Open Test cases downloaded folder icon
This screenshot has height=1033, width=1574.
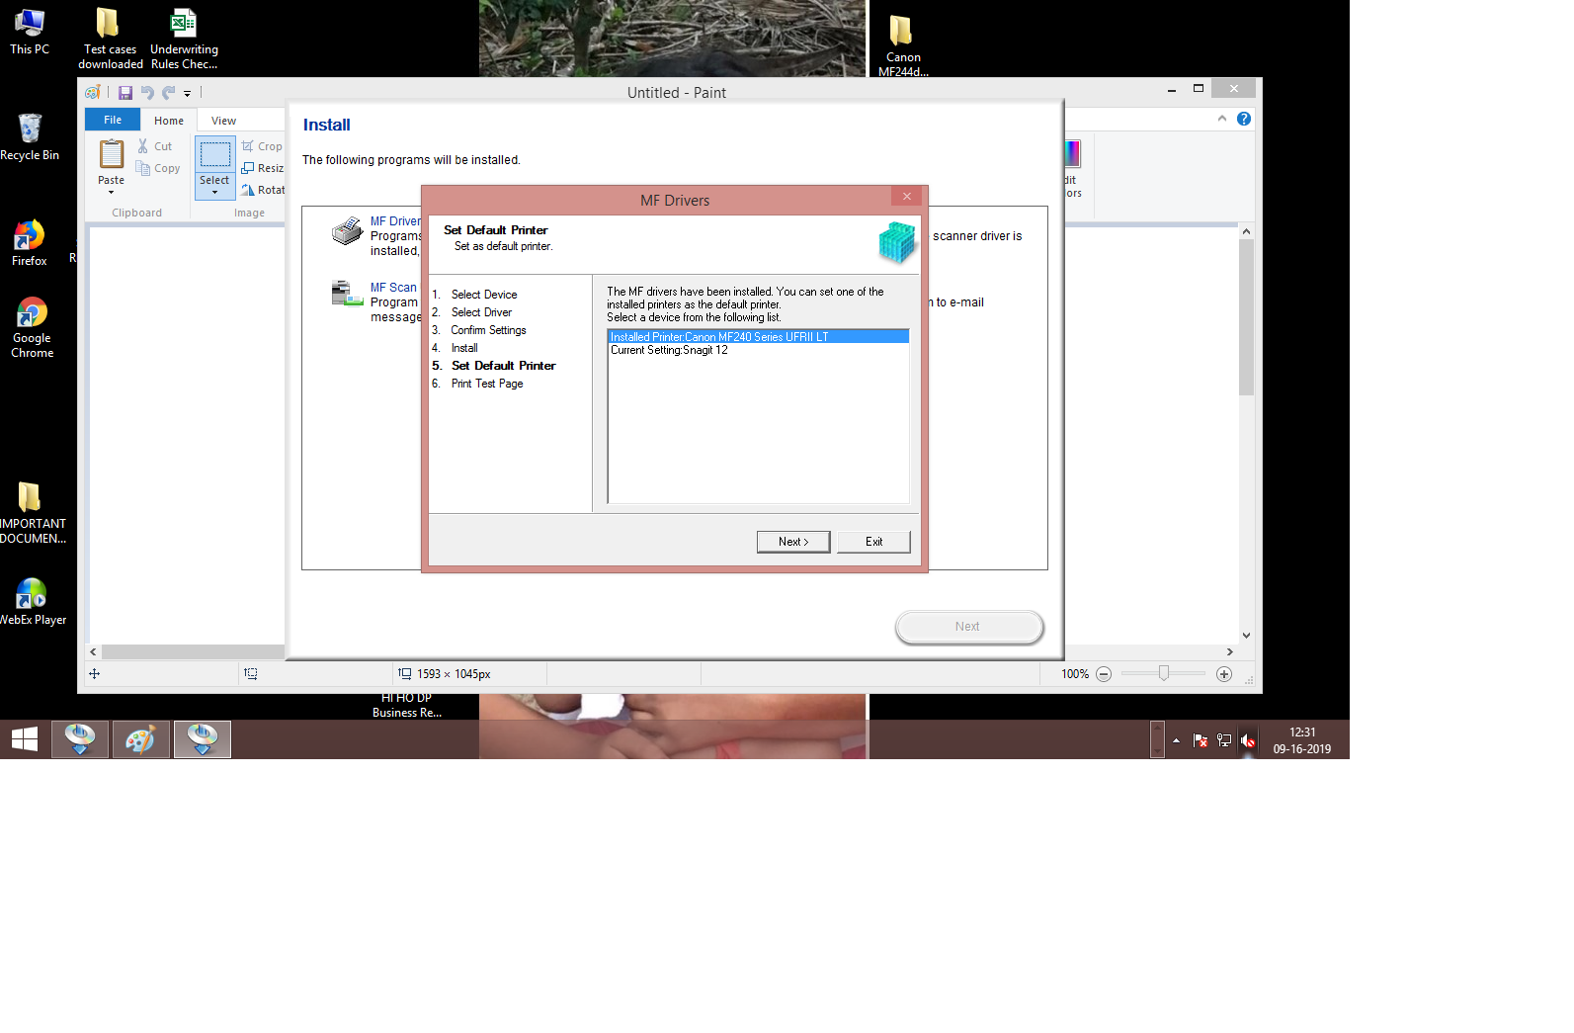[x=110, y=38]
